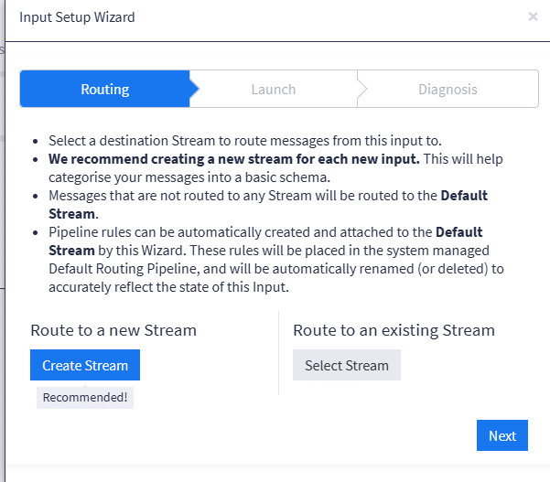
Task: Click the "Recommended!" badge
Action: pyautogui.click(x=85, y=397)
